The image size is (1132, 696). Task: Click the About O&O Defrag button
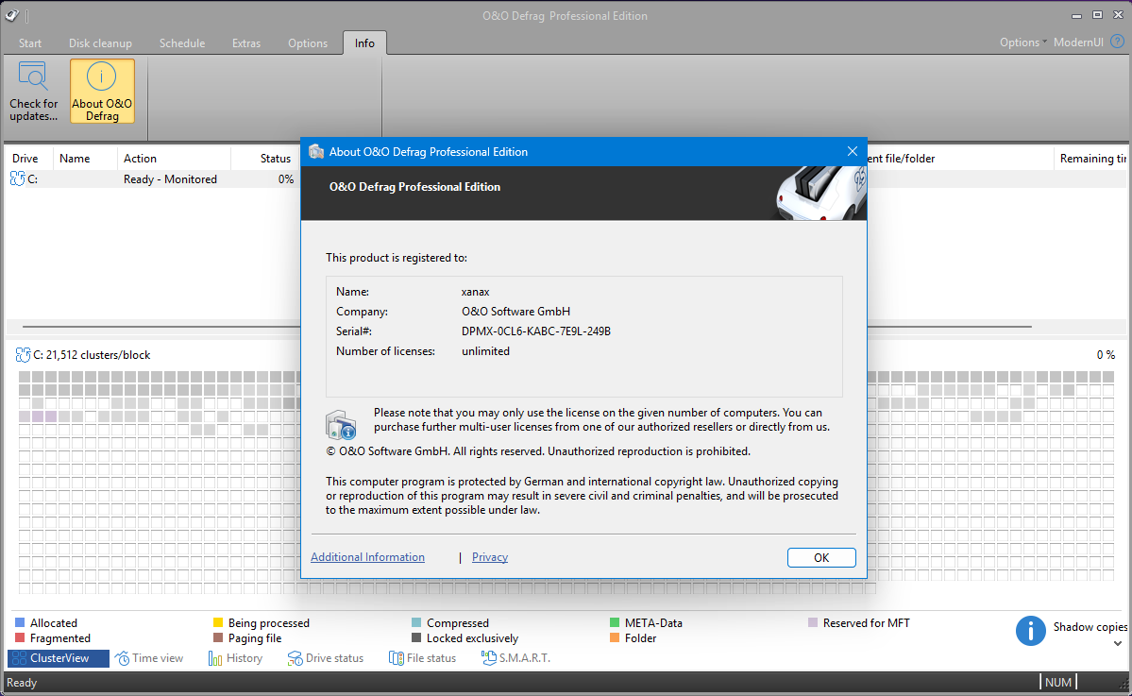click(x=102, y=91)
